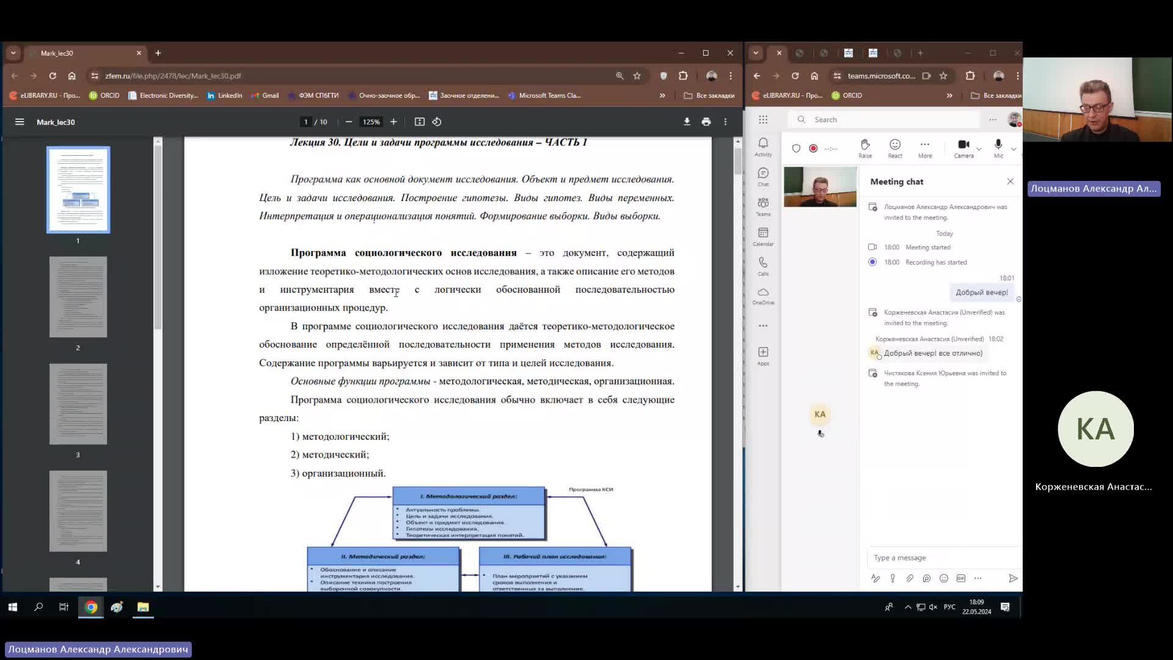Open More meeting options

pyautogui.click(x=925, y=148)
